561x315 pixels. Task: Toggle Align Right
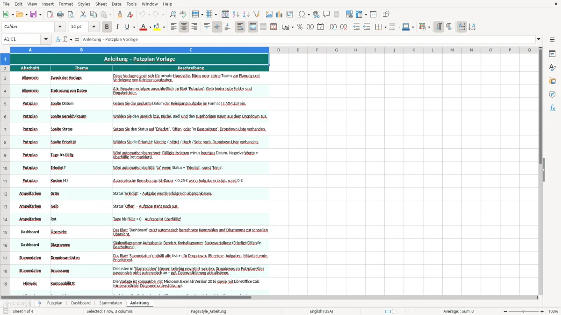pos(194,27)
